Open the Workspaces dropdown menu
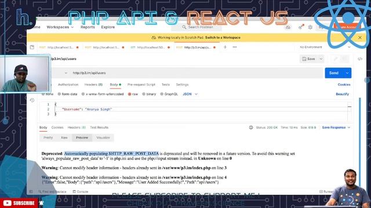The image size is (371, 208). [60, 27]
